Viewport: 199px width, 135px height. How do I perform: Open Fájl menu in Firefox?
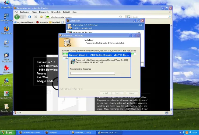pyautogui.click(x=16, y=12)
